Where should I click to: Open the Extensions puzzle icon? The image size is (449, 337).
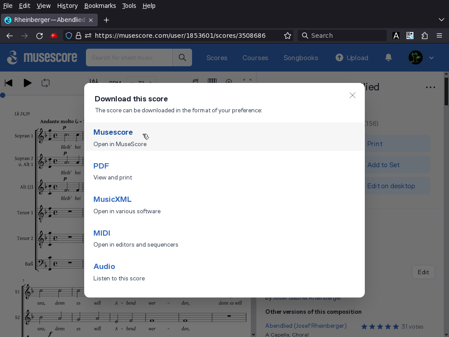coord(424,36)
